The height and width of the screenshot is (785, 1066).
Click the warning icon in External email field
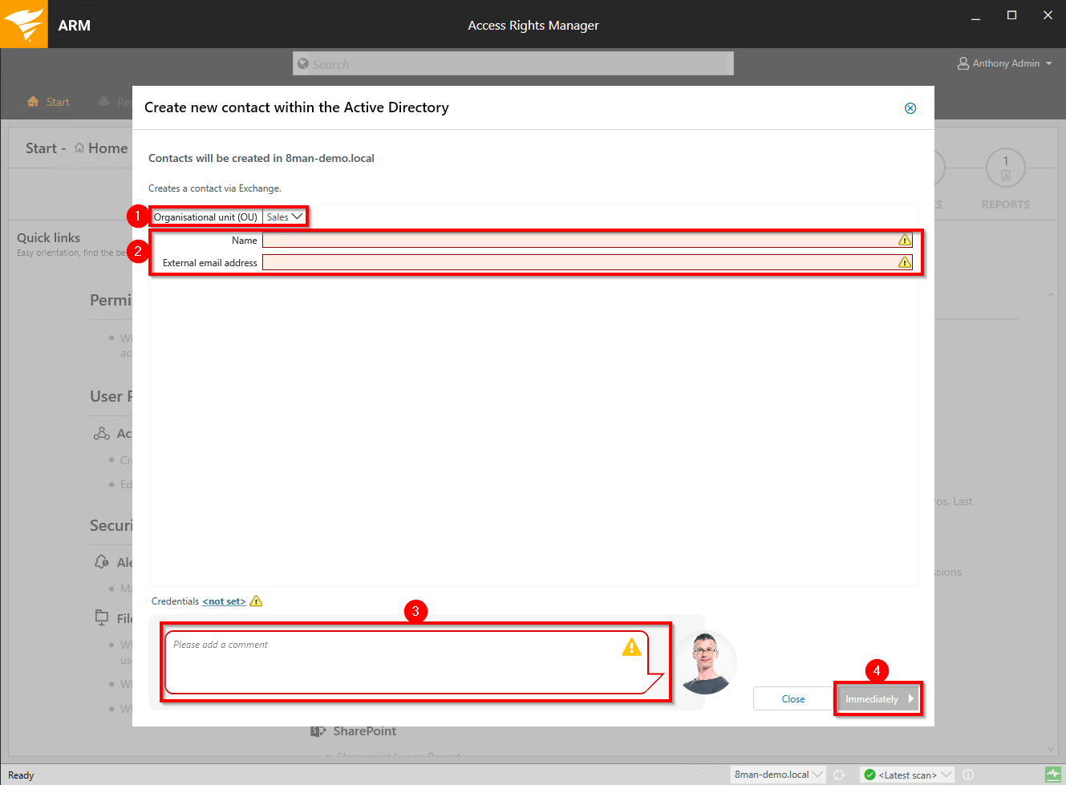[905, 262]
